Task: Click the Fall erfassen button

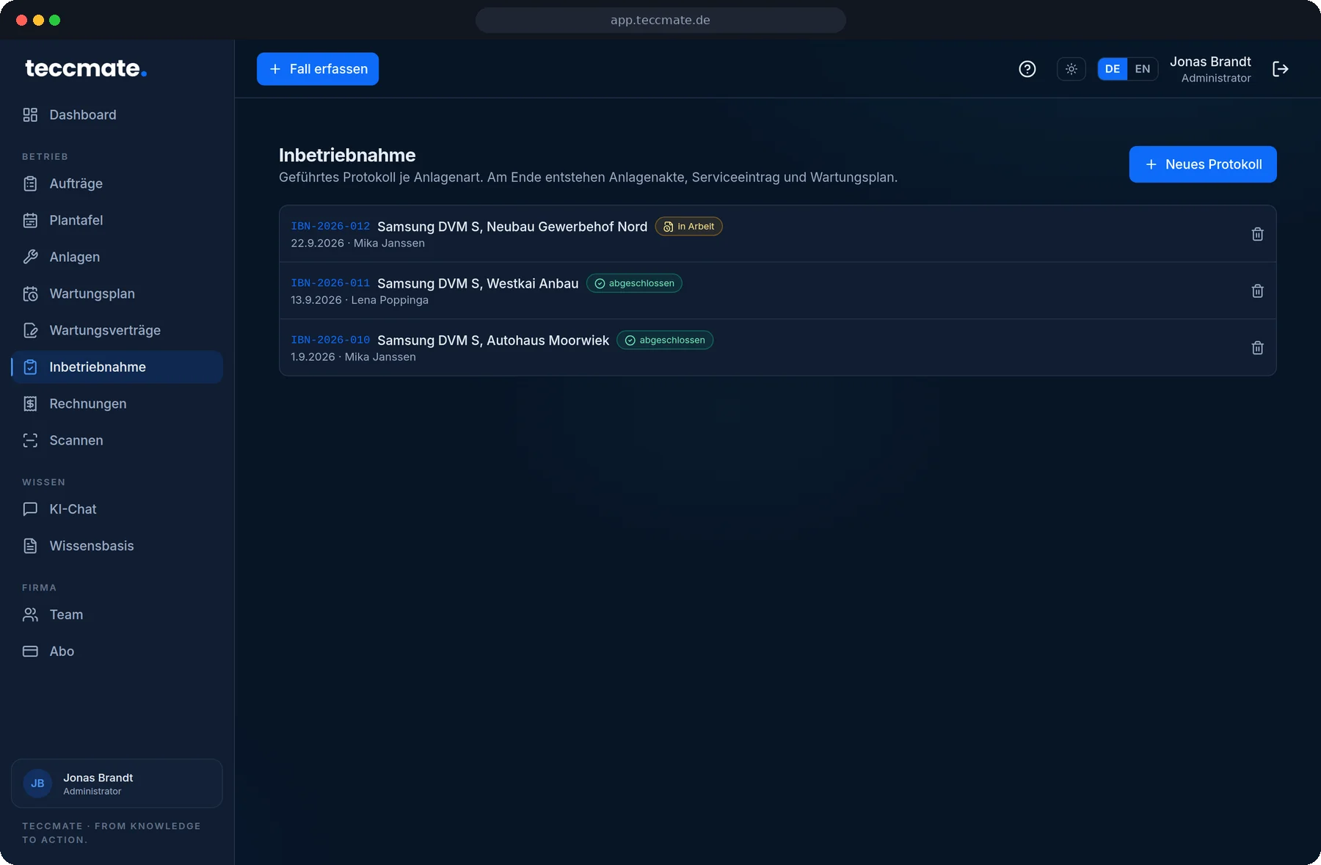Action: pos(318,69)
